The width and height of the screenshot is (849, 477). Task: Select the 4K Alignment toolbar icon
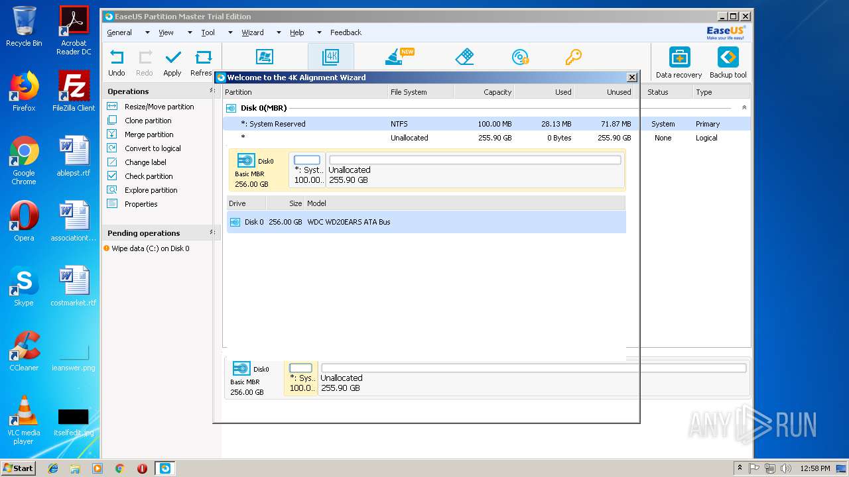coord(330,57)
